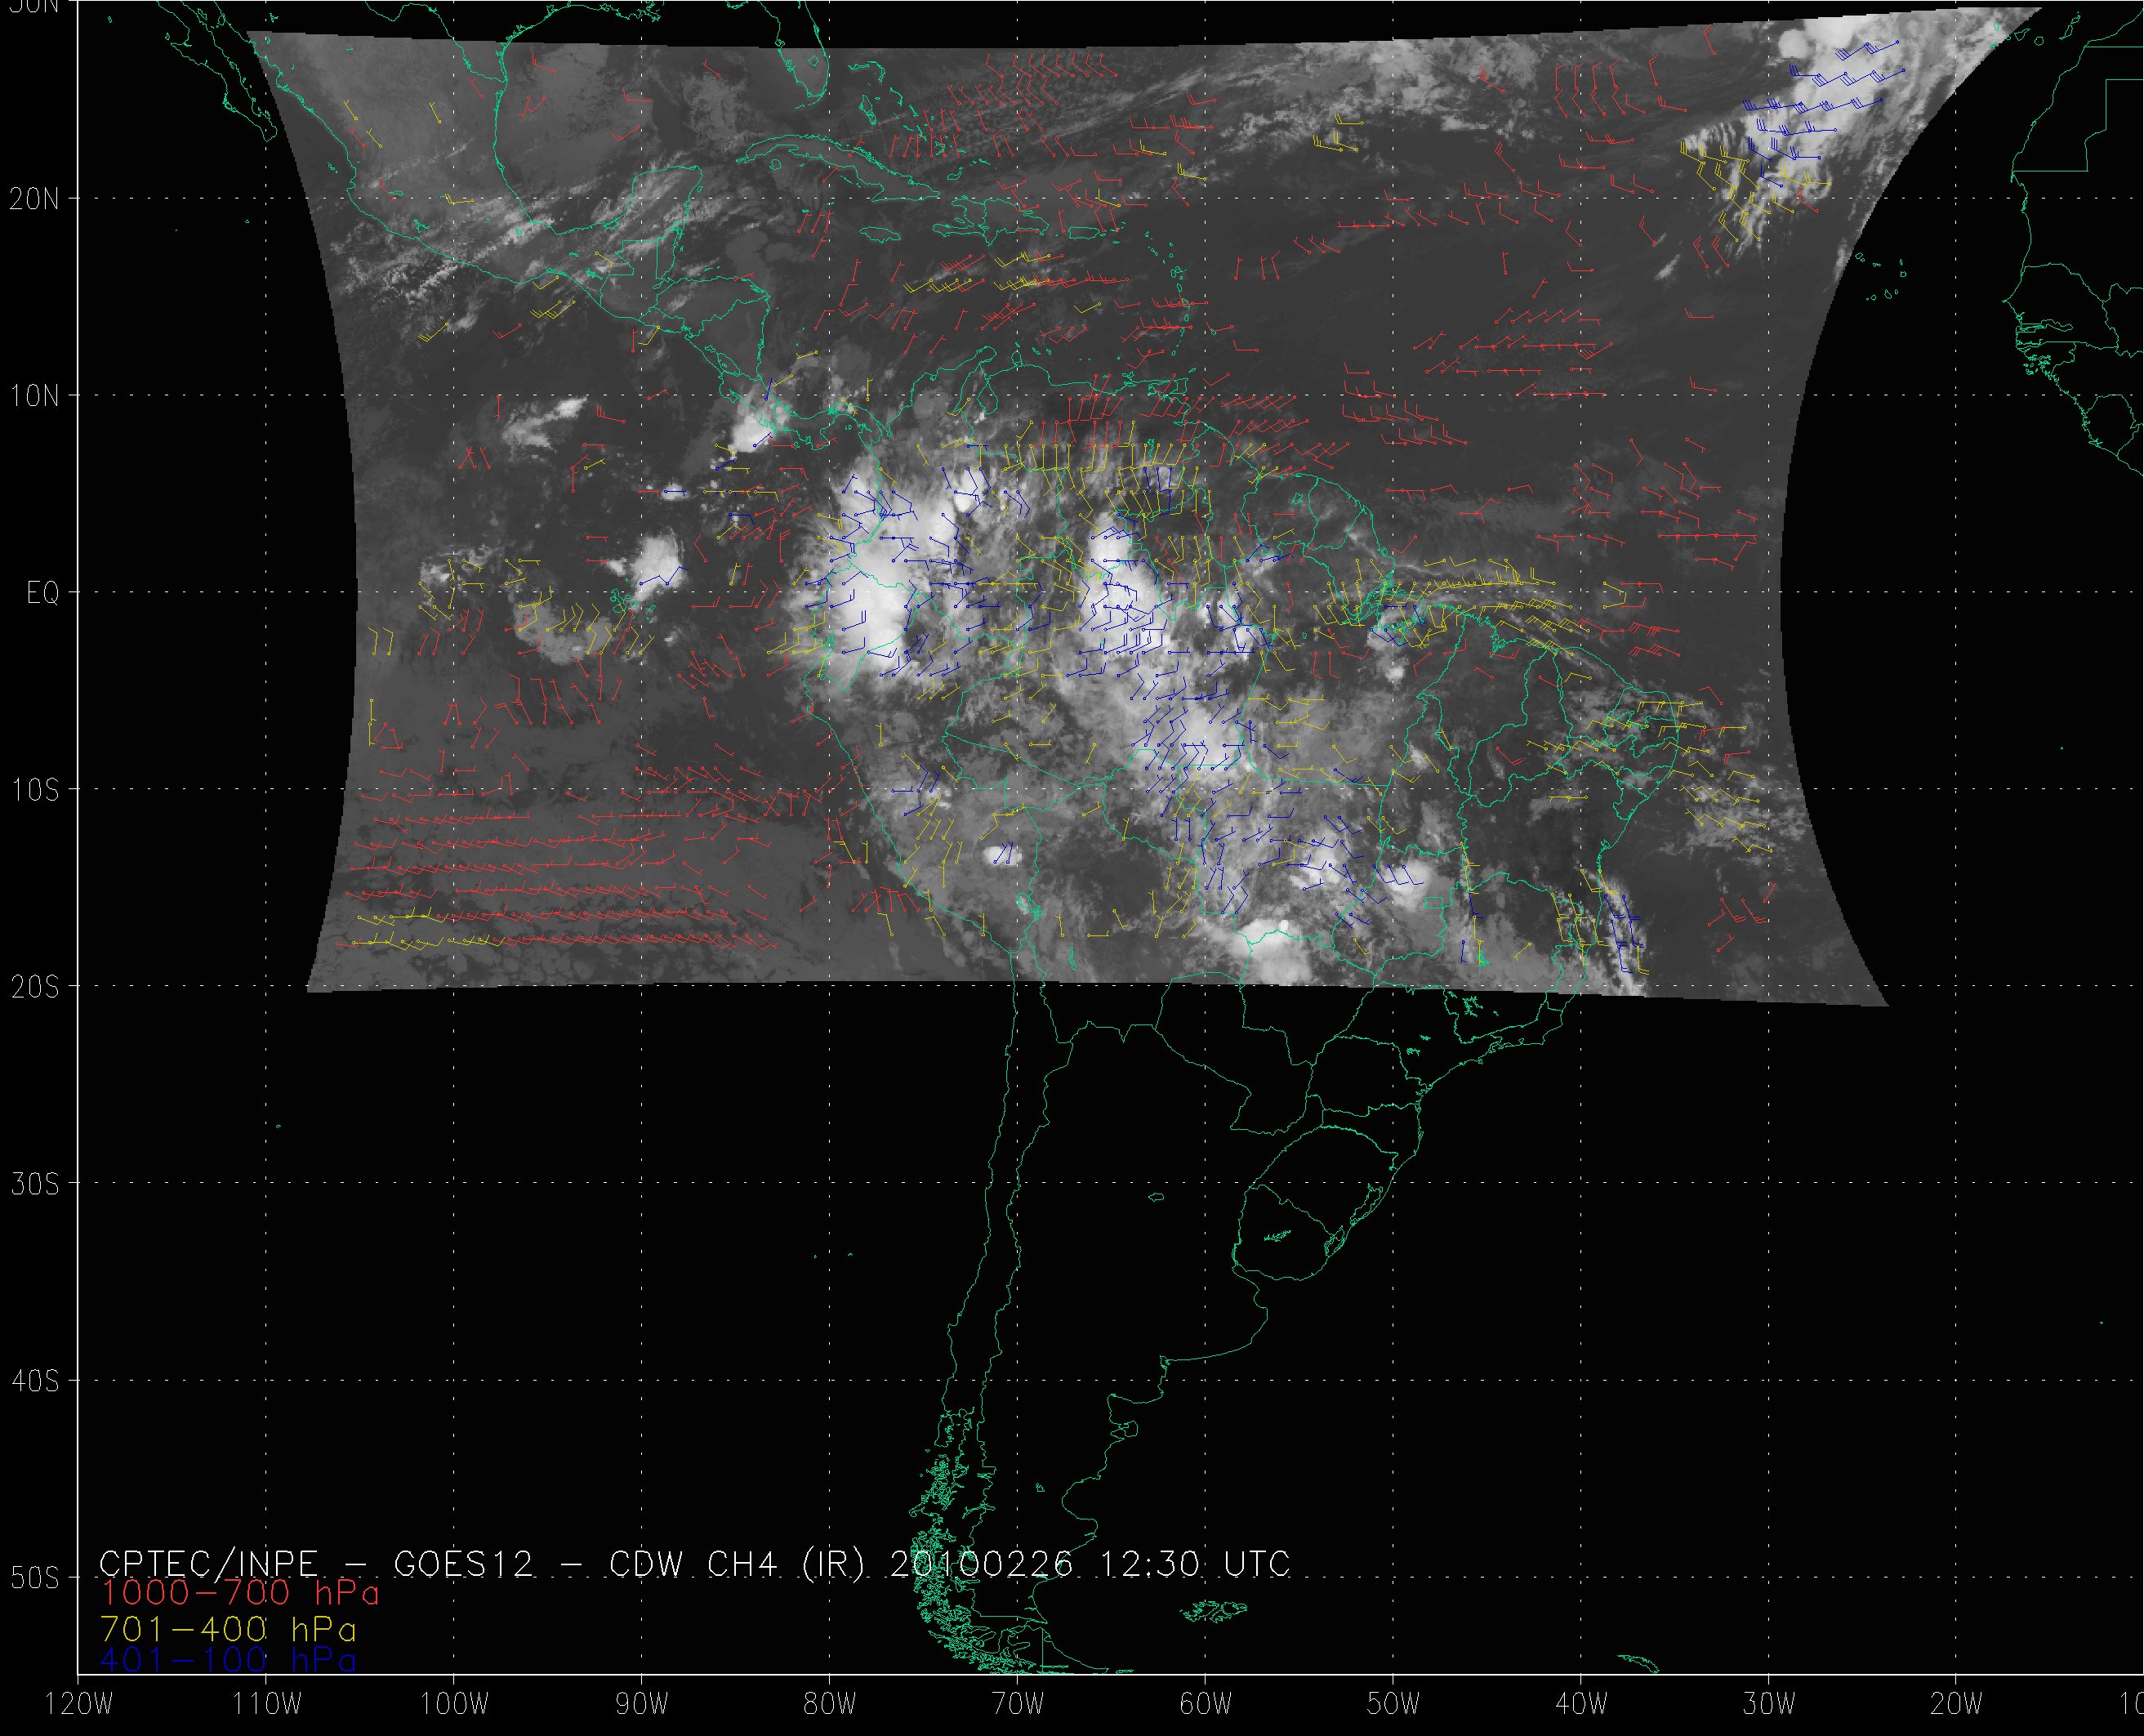Click the 10S latitude axis label
The image size is (2144, 1736).
[x=34, y=790]
